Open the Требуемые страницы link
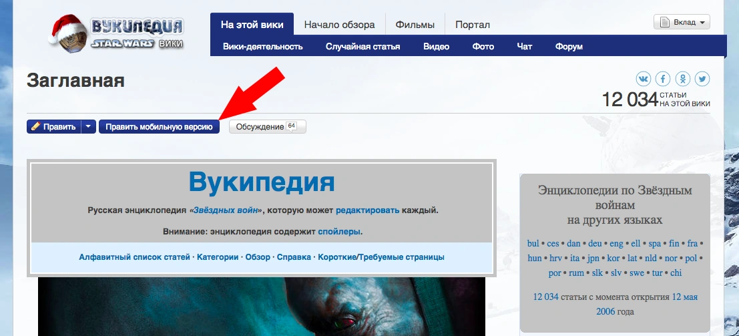This screenshot has width=739, height=336. (402, 257)
